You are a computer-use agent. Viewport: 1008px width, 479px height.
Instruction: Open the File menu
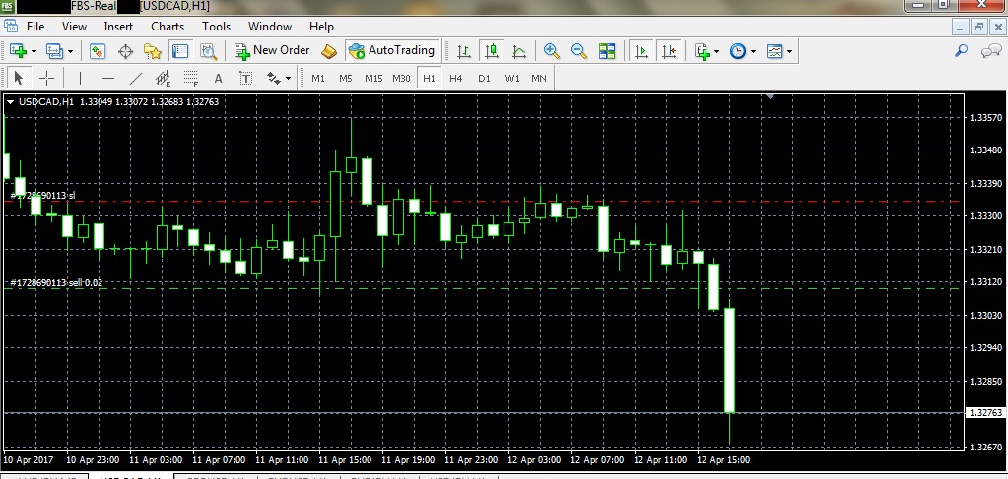pyautogui.click(x=35, y=27)
